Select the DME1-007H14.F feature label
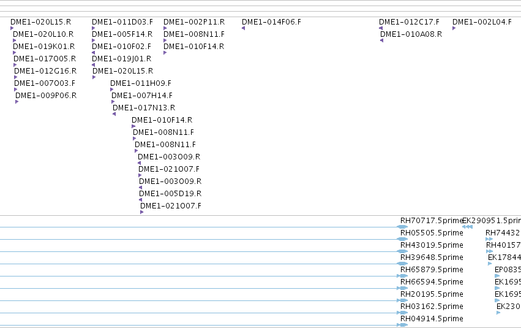The height and width of the screenshot is (328, 521). coord(142,96)
